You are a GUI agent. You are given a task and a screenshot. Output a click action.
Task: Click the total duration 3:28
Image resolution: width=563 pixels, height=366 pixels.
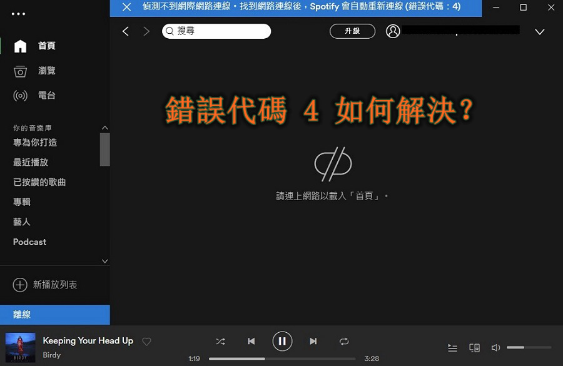pos(372,358)
